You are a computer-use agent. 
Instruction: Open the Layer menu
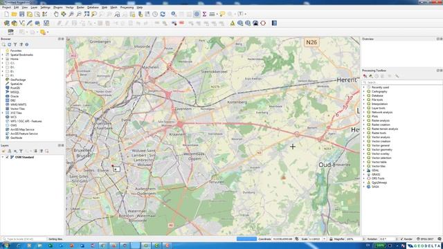tap(34, 8)
